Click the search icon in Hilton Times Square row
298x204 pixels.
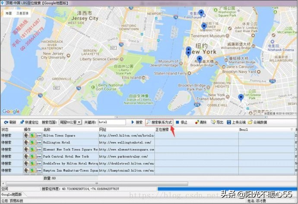tap(26, 136)
